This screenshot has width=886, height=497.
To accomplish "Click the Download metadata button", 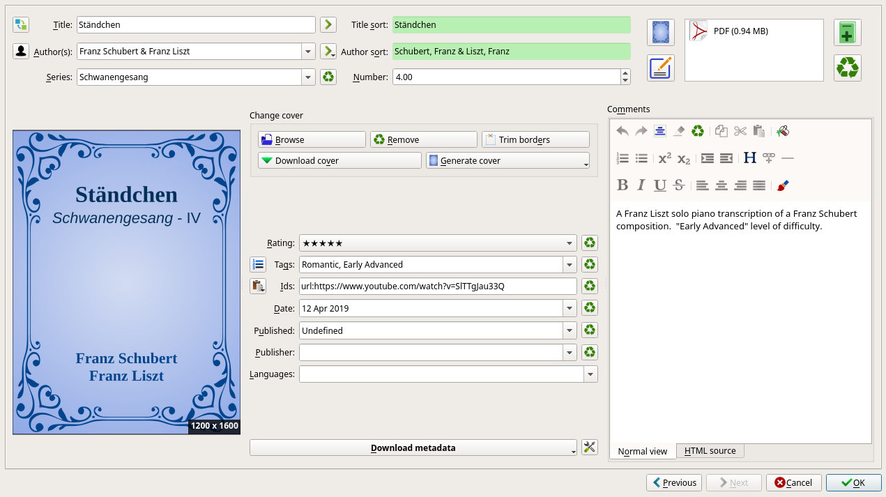I will click(x=413, y=448).
